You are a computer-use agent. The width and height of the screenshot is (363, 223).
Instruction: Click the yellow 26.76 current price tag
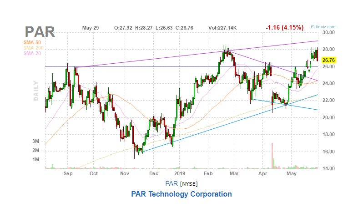[328, 60]
